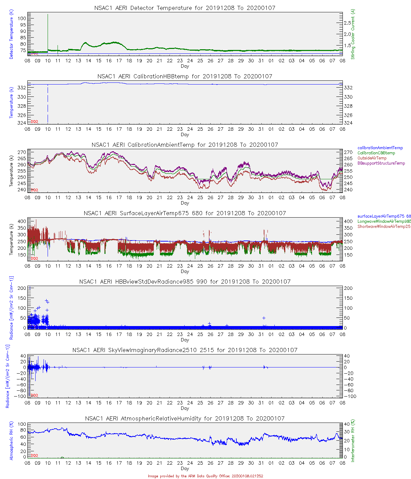Image resolution: width=411 pixels, height=479 pixels.
Task: Click the blue calibrationAmbientTemp legend entry
Action: tap(380, 148)
